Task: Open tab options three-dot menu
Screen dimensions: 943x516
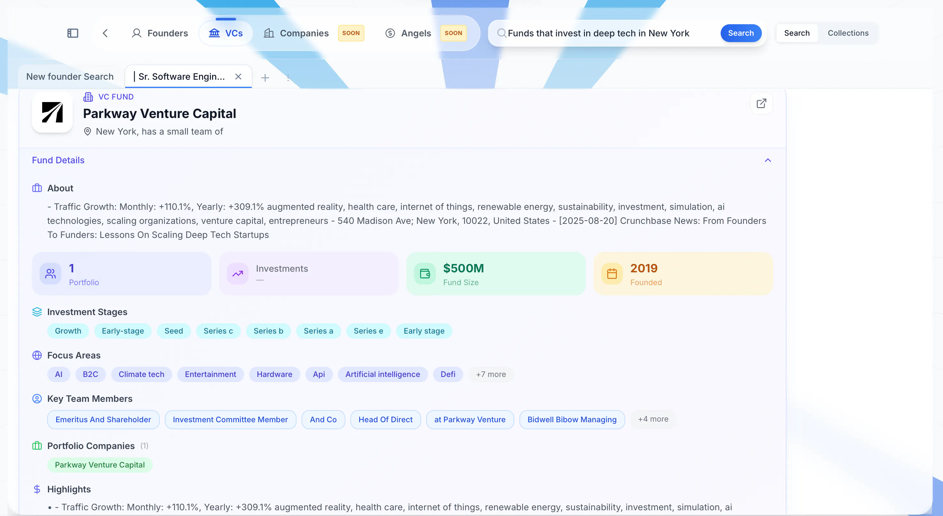Action: click(x=288, y=77)
